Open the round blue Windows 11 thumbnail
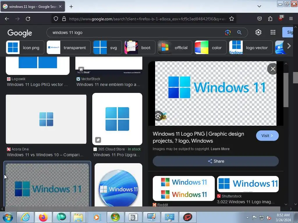This screenshot has width=298, height=223. 118,185
